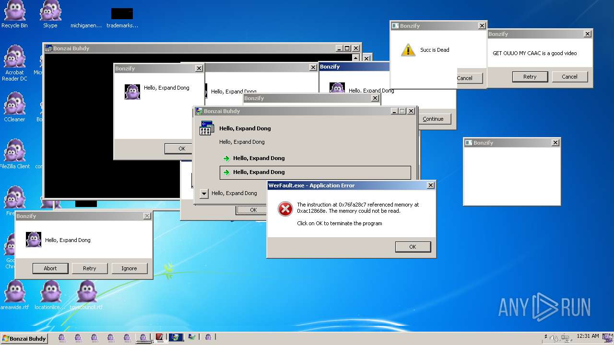Open the blue flag taskbar icon
The height and width of the screenshot is (345, 614).
click(x=176, y=337)
